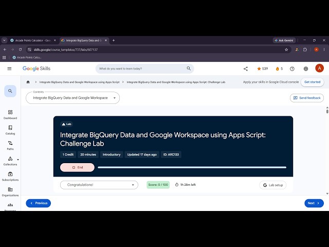Open the flame streak counter
This screenshot has width=329, height=247.
279,68
